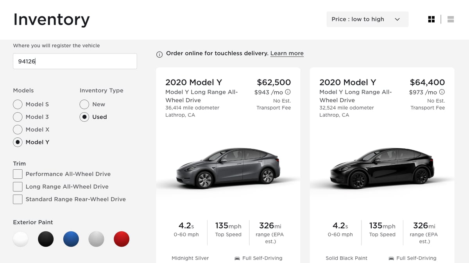Viewport: 469px width, 263px height.
Task: Click the touchless delivery info icon
Action: tap(159, 55)
